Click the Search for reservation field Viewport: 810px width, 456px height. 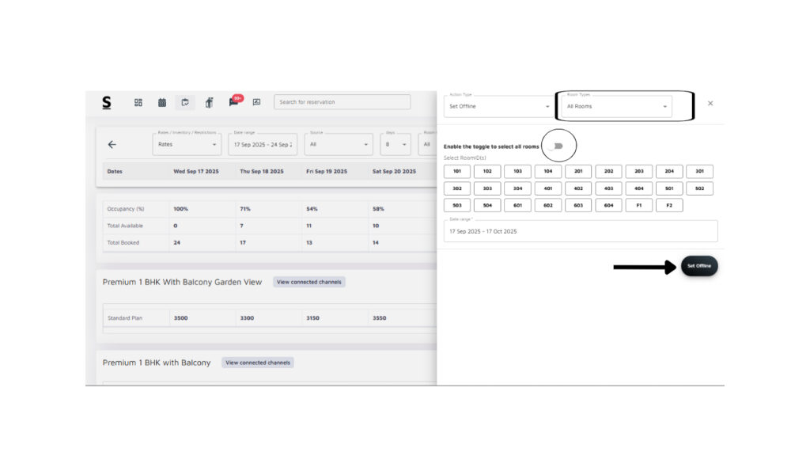pos(342,102)
